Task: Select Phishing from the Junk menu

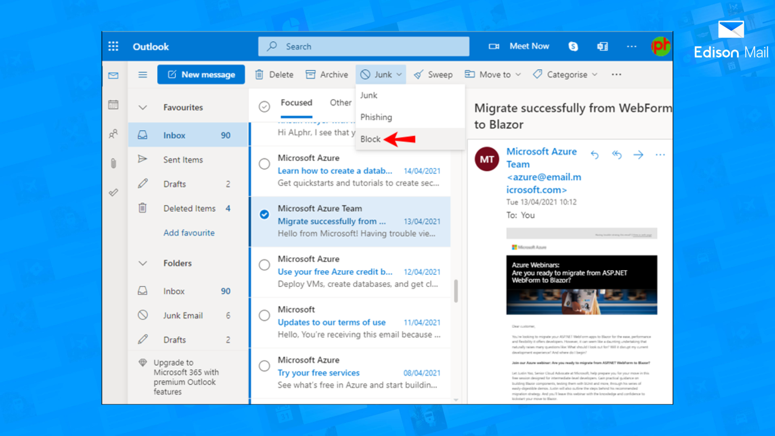Action: [x=376, y=117]
